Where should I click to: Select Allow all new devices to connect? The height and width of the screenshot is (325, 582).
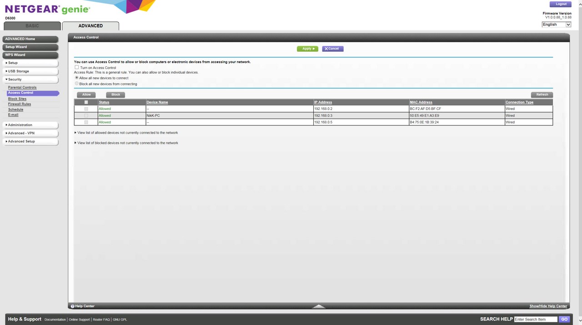point(76,78)
